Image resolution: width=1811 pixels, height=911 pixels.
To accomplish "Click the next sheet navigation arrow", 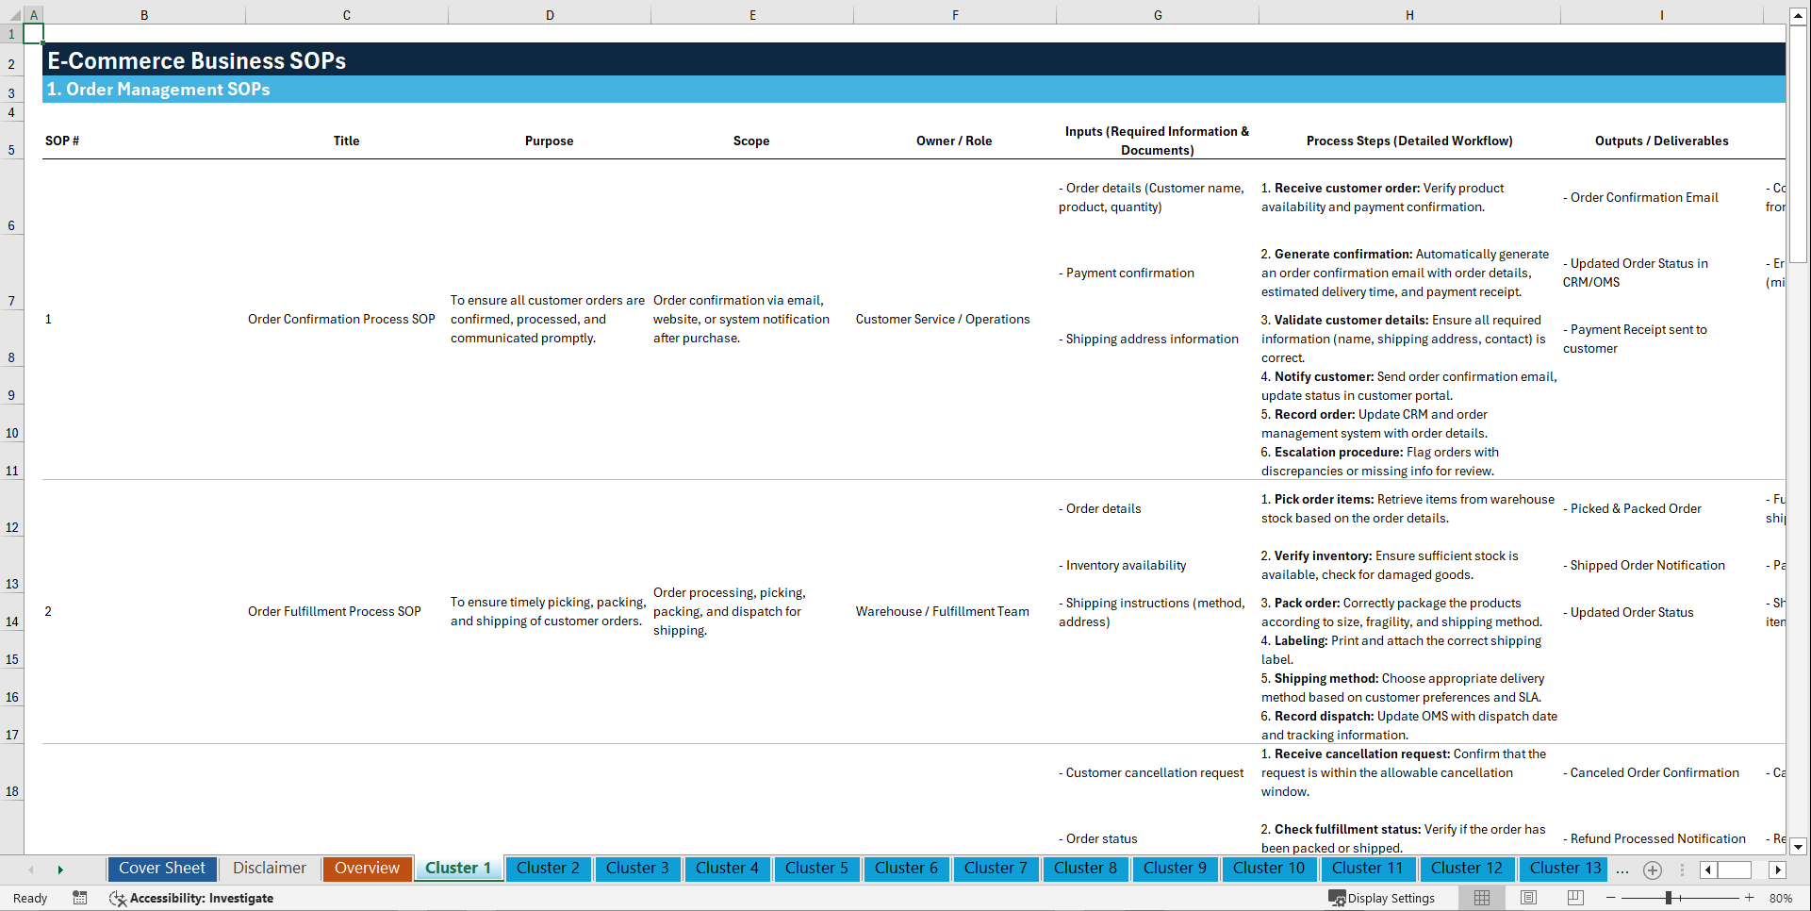I will coord(60,870).
